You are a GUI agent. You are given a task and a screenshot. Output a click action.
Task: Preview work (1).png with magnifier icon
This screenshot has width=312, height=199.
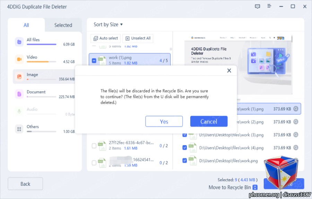tap(296, 109)
